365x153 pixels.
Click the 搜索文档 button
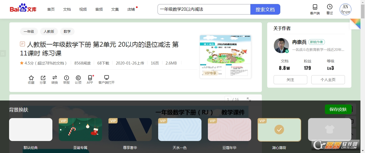265,9
